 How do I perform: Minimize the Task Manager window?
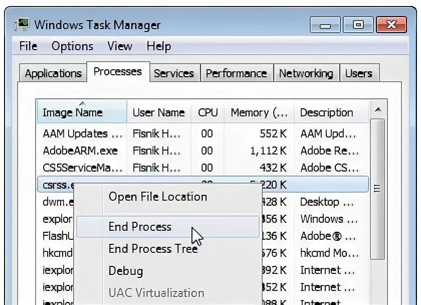click(325, 25)
